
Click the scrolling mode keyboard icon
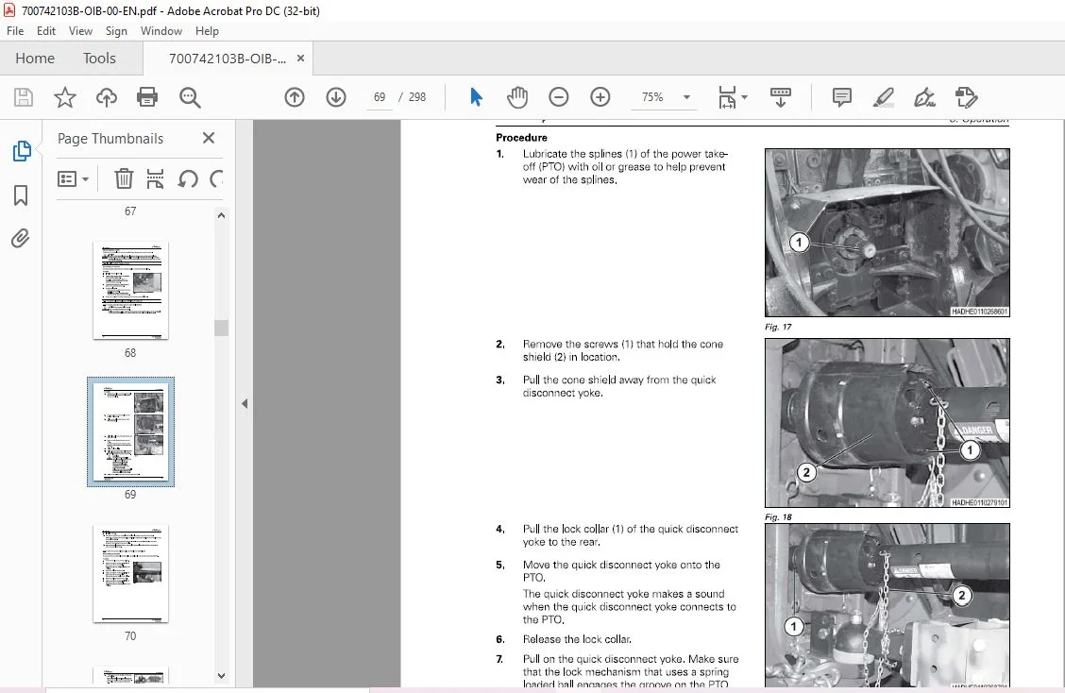click(x=781, y=97)
